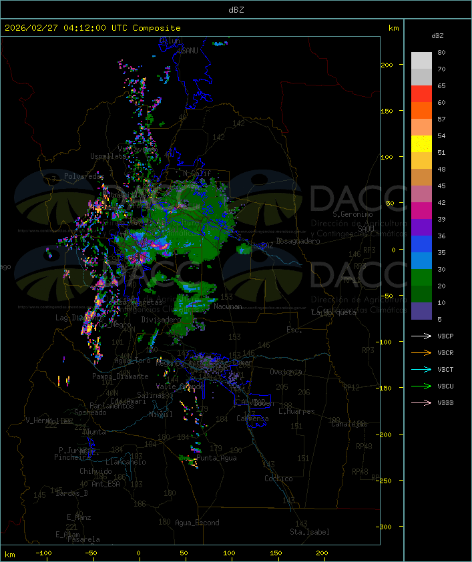The height and width of the screenshot is (562, 472).
Task: Select the light blue 30–35 dBZ swatch
Action: [x=421, y=261]
